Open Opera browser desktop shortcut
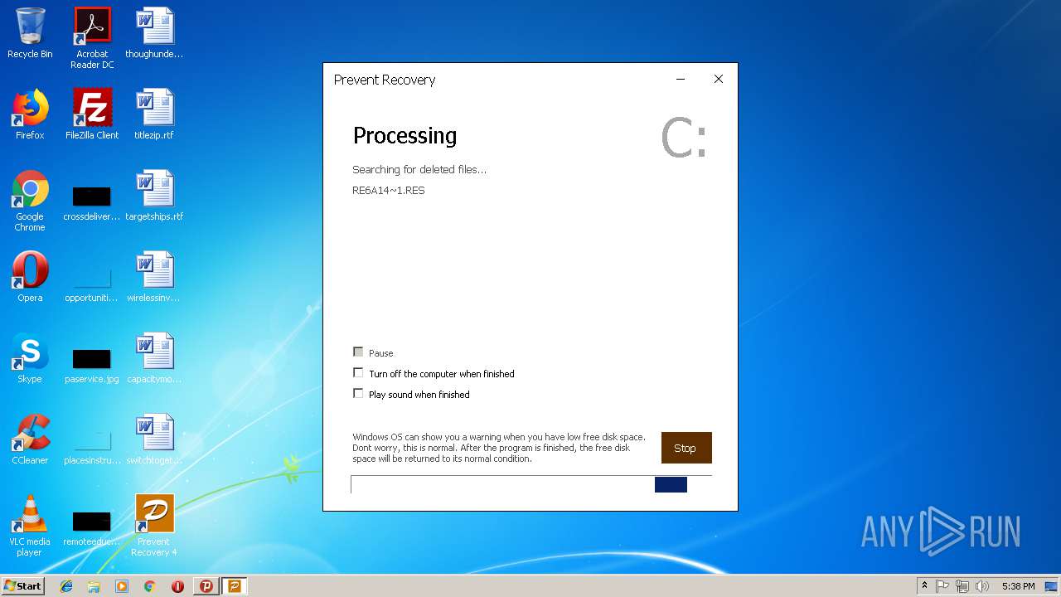The width and height of the screenshot is (1061, 597). 30,277
